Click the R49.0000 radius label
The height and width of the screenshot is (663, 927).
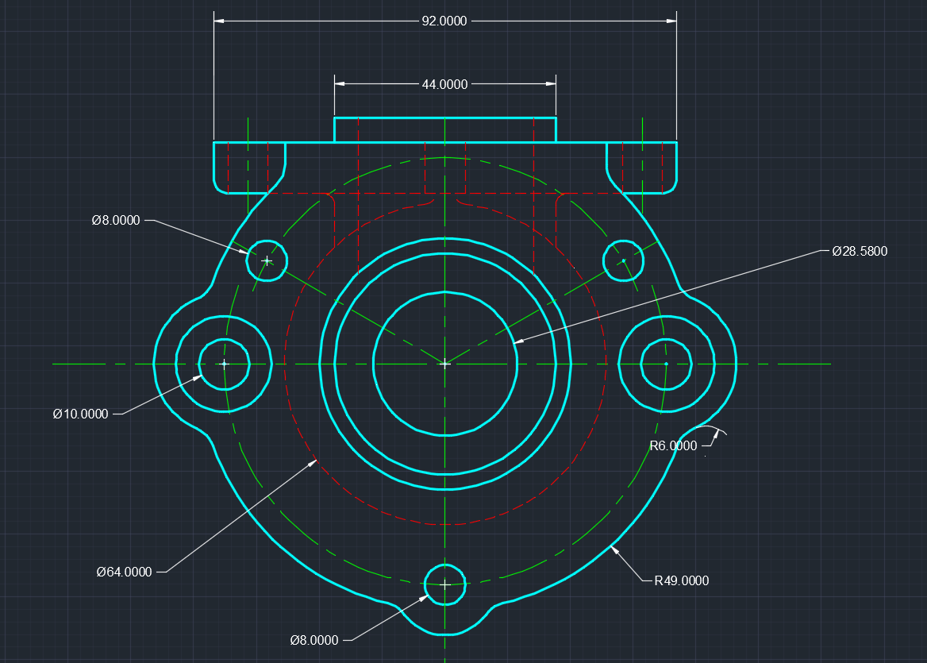coord(681,580)
